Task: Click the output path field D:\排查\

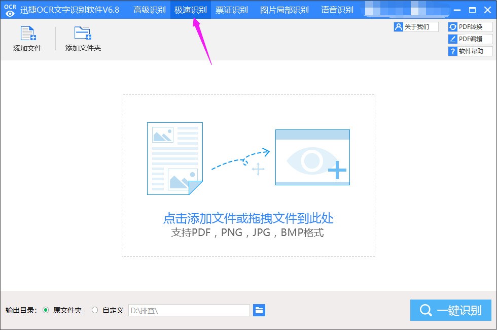Action: pos(189,310)
